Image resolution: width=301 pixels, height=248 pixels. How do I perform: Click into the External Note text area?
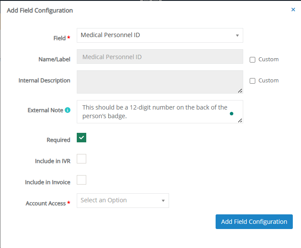pos(160,112)
